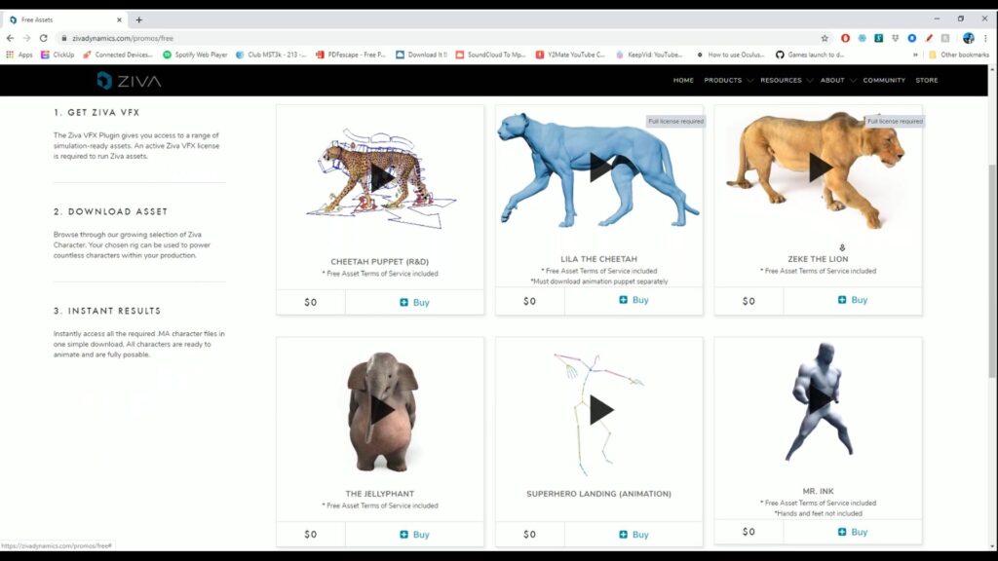Click the LILA THE CHEETAH title
Screen dimensions: 998x561
599,259
